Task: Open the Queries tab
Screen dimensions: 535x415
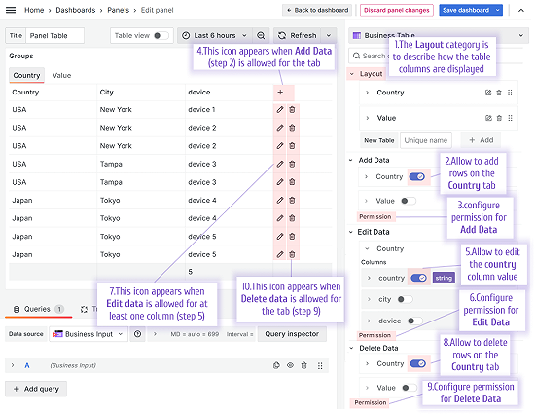Action: tap(38, 309)
